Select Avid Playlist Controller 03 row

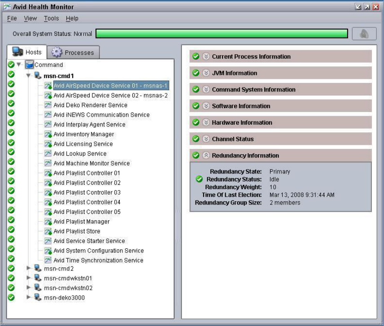(x=87, y=192)
